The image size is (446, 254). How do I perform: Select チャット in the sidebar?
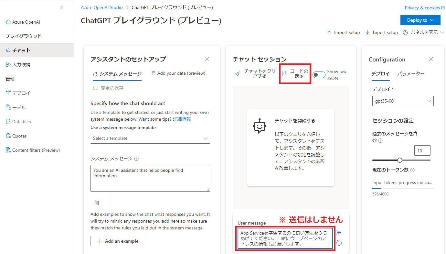click(x=37, y=50)
